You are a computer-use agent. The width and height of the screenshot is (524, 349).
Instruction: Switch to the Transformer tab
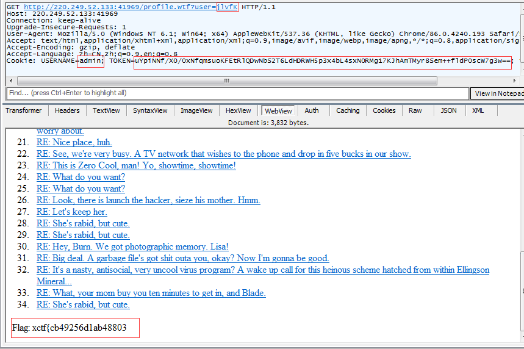click(24, 110)
